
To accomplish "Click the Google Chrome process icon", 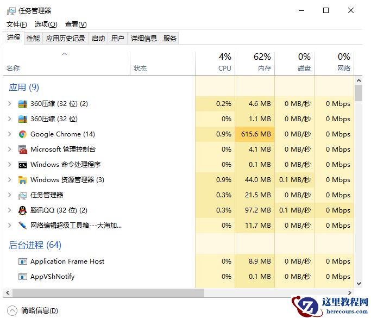I will (x=23, y=134).
